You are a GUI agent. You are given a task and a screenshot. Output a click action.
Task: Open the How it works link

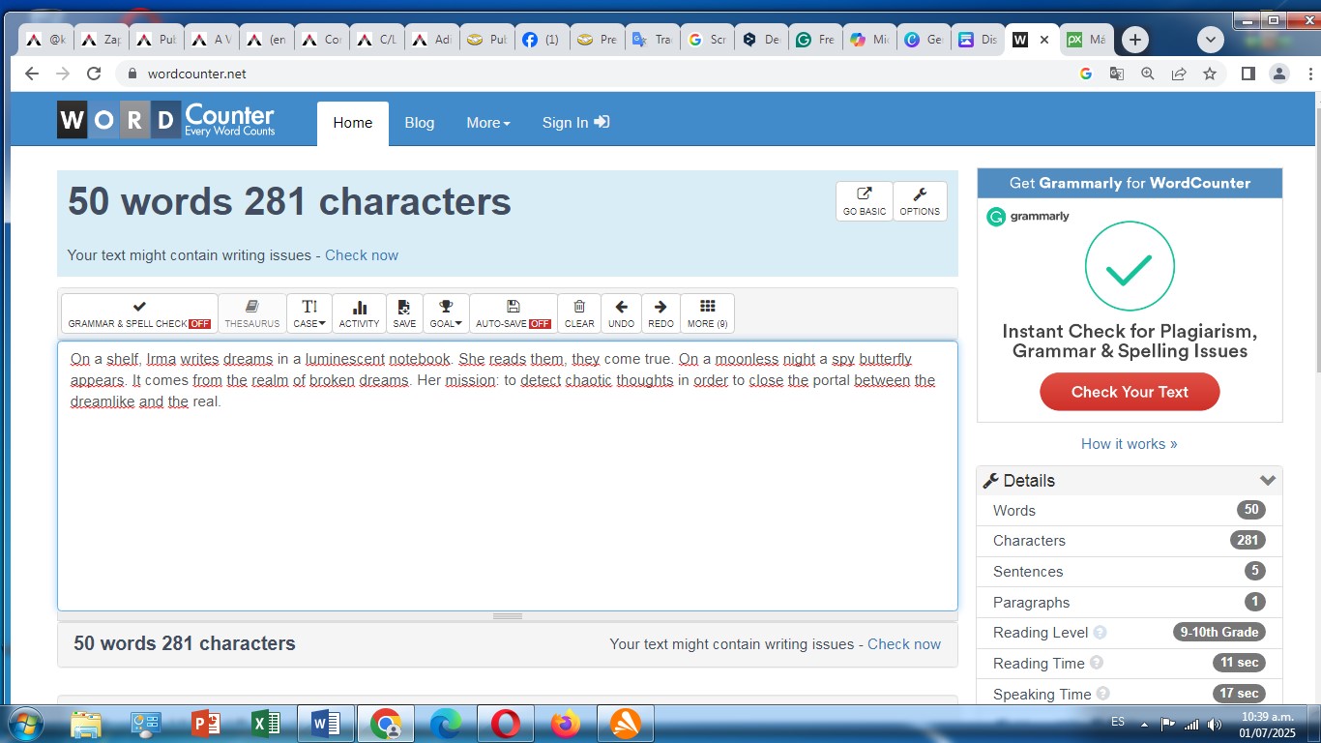click(x=1129, y=444)
